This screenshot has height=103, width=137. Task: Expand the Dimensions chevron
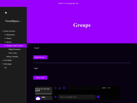[x=5, y=35]
